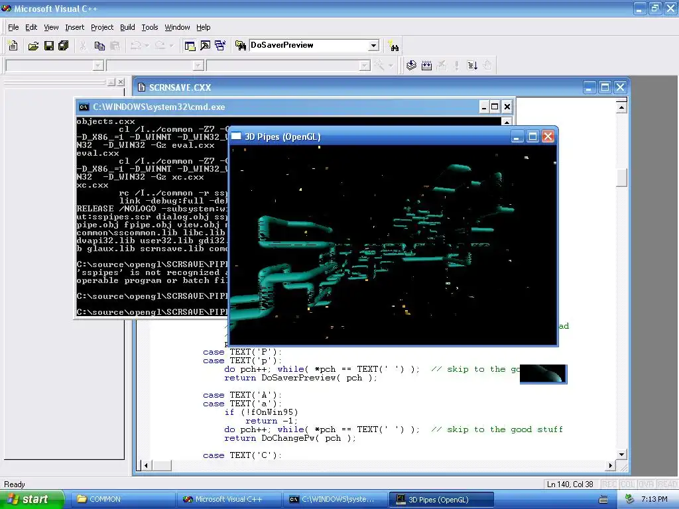Click 'if (!fOnWin95)' code line
The height and width of the screenshot is (509, 679).
coord(261,412)
